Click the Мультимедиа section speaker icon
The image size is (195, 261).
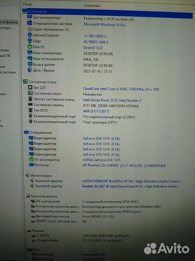coord(27,175)
